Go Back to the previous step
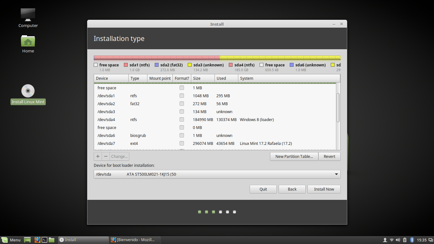Viewport: 434px width, 244px height. (x=292, y=189)
